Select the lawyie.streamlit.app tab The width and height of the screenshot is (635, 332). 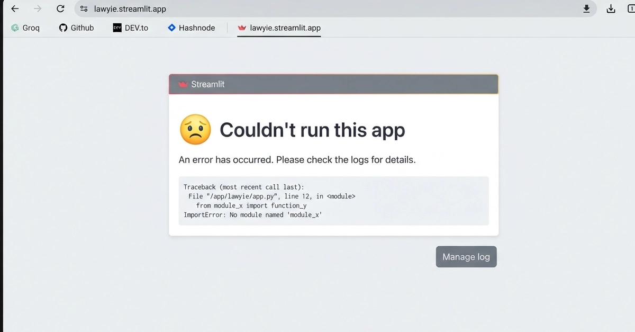tap(279, 28)
